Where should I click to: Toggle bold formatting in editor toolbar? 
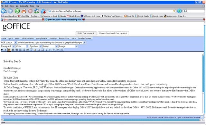click(x=2, y=50)
